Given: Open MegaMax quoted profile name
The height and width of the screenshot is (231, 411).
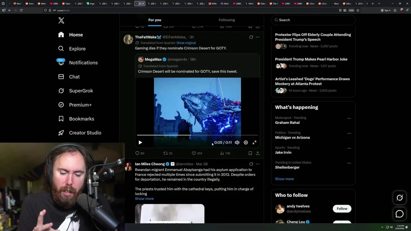Looking at the screenshot, I should click(153, 59).
